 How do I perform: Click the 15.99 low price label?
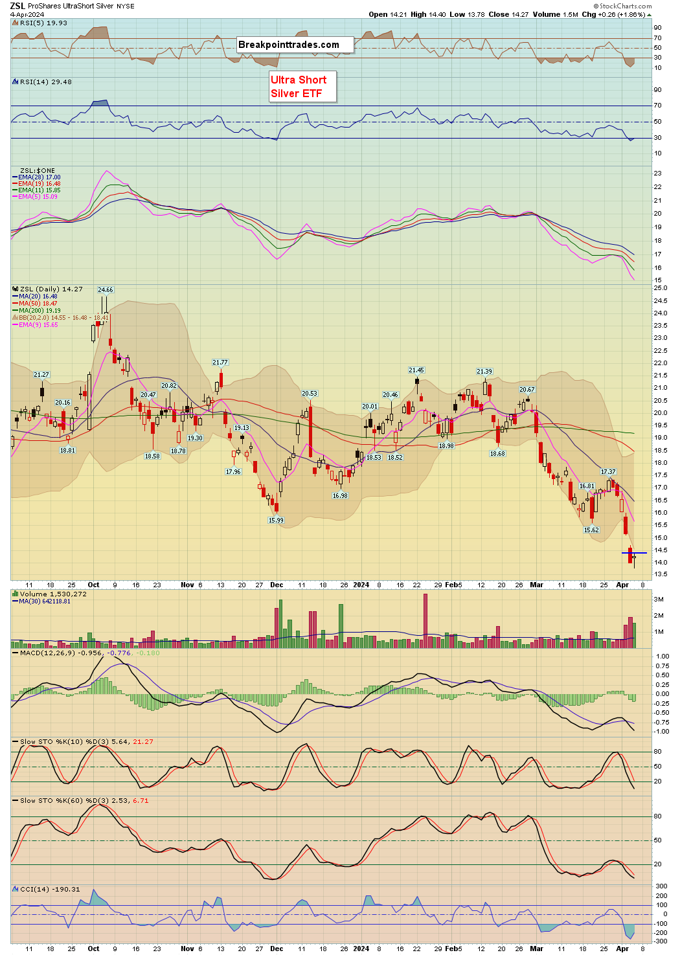pyautogui.click(x=276, y=520)
